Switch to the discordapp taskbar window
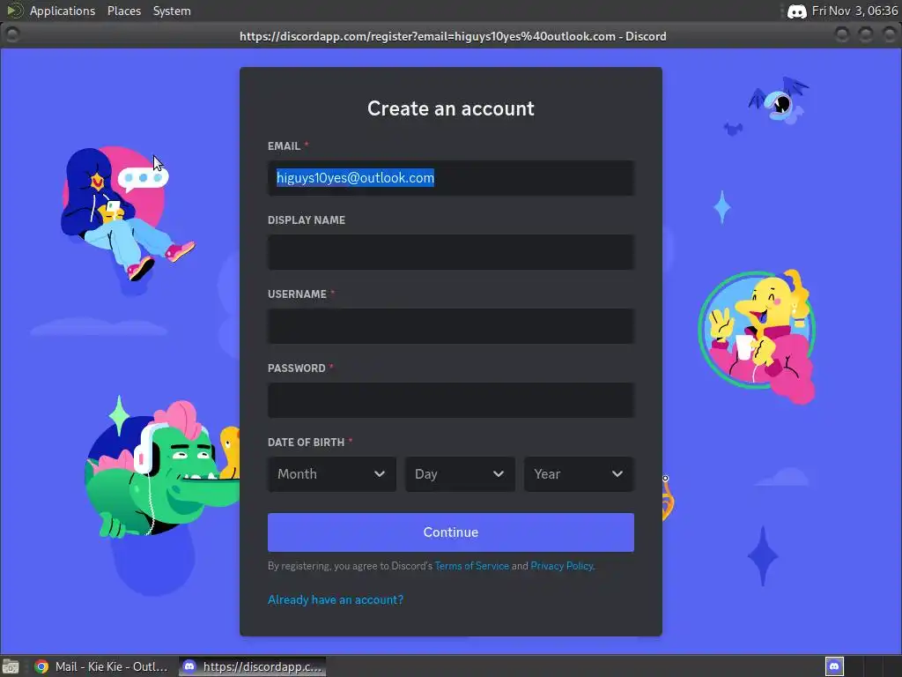 (x=252, y=666)
